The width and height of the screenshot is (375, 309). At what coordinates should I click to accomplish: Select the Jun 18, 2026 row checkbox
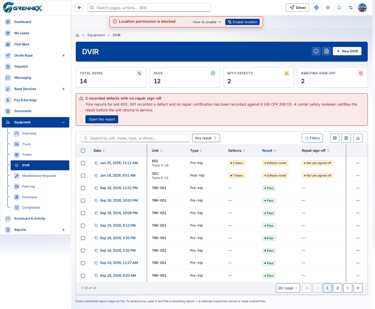coord(83,175)
